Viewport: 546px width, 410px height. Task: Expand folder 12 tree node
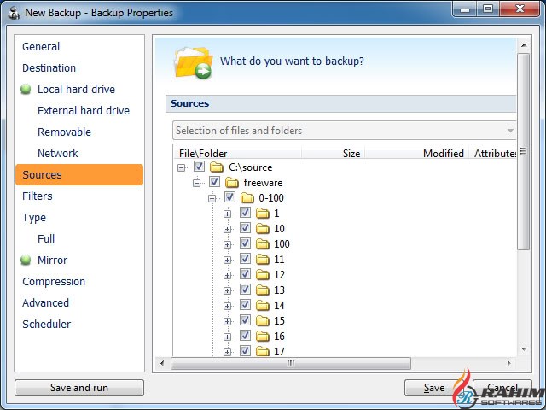pyautogui.click(x=228, y=275)
